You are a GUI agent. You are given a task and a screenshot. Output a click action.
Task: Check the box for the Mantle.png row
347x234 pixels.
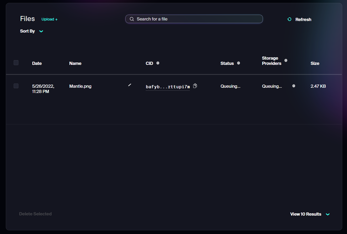coord(16,86)
